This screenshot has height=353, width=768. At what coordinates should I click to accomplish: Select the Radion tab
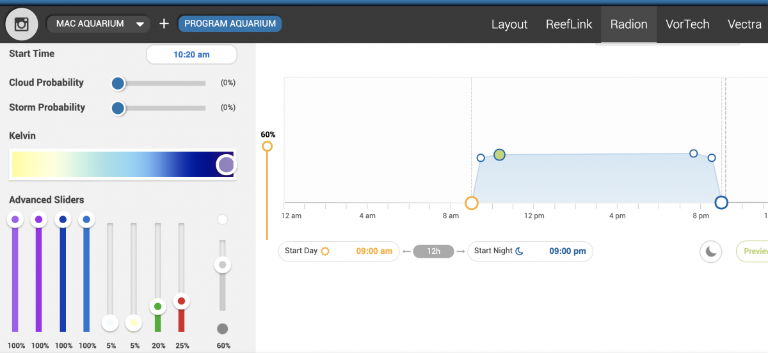pos(628,24)
